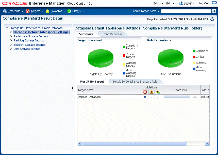Expand Database Default Tablespace Settings node
This screenshot has width=218, height=155.
click(11, 32)
